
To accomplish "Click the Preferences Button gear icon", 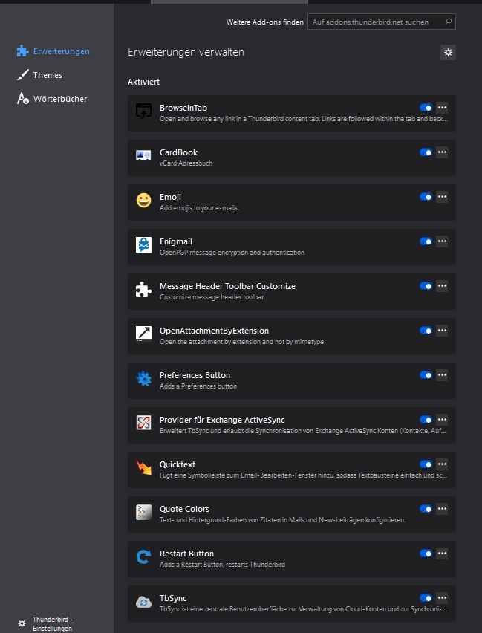I will tap(143, 379).
